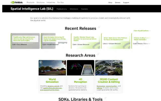
Task: Copy anchor link icon beside Recent Releases
Action: pos(99,27)
